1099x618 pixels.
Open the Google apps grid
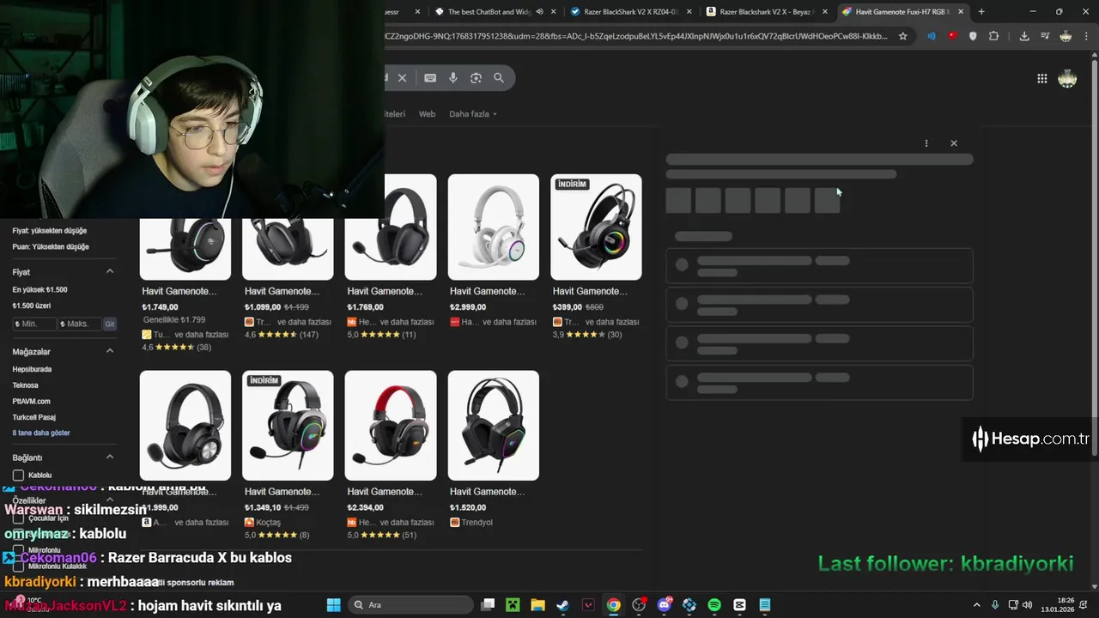(x=1041, y=79)
